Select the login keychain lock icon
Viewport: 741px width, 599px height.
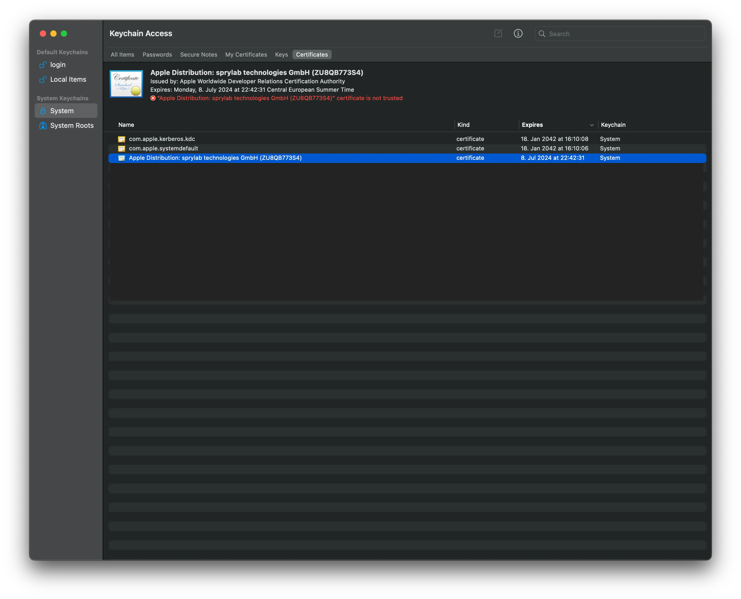click(43, 65)
